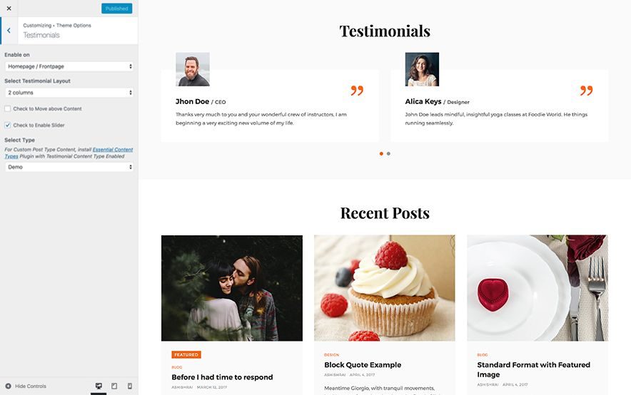Select the second grey slider pagination dot
Viewport: 631px width, 395px height.
coord(388,153)
